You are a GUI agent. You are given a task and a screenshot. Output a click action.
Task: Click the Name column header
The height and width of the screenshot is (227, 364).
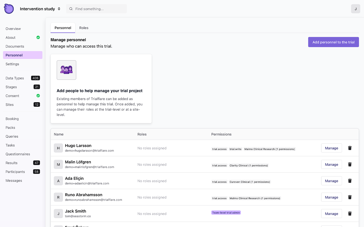click(x=59, y=134)
